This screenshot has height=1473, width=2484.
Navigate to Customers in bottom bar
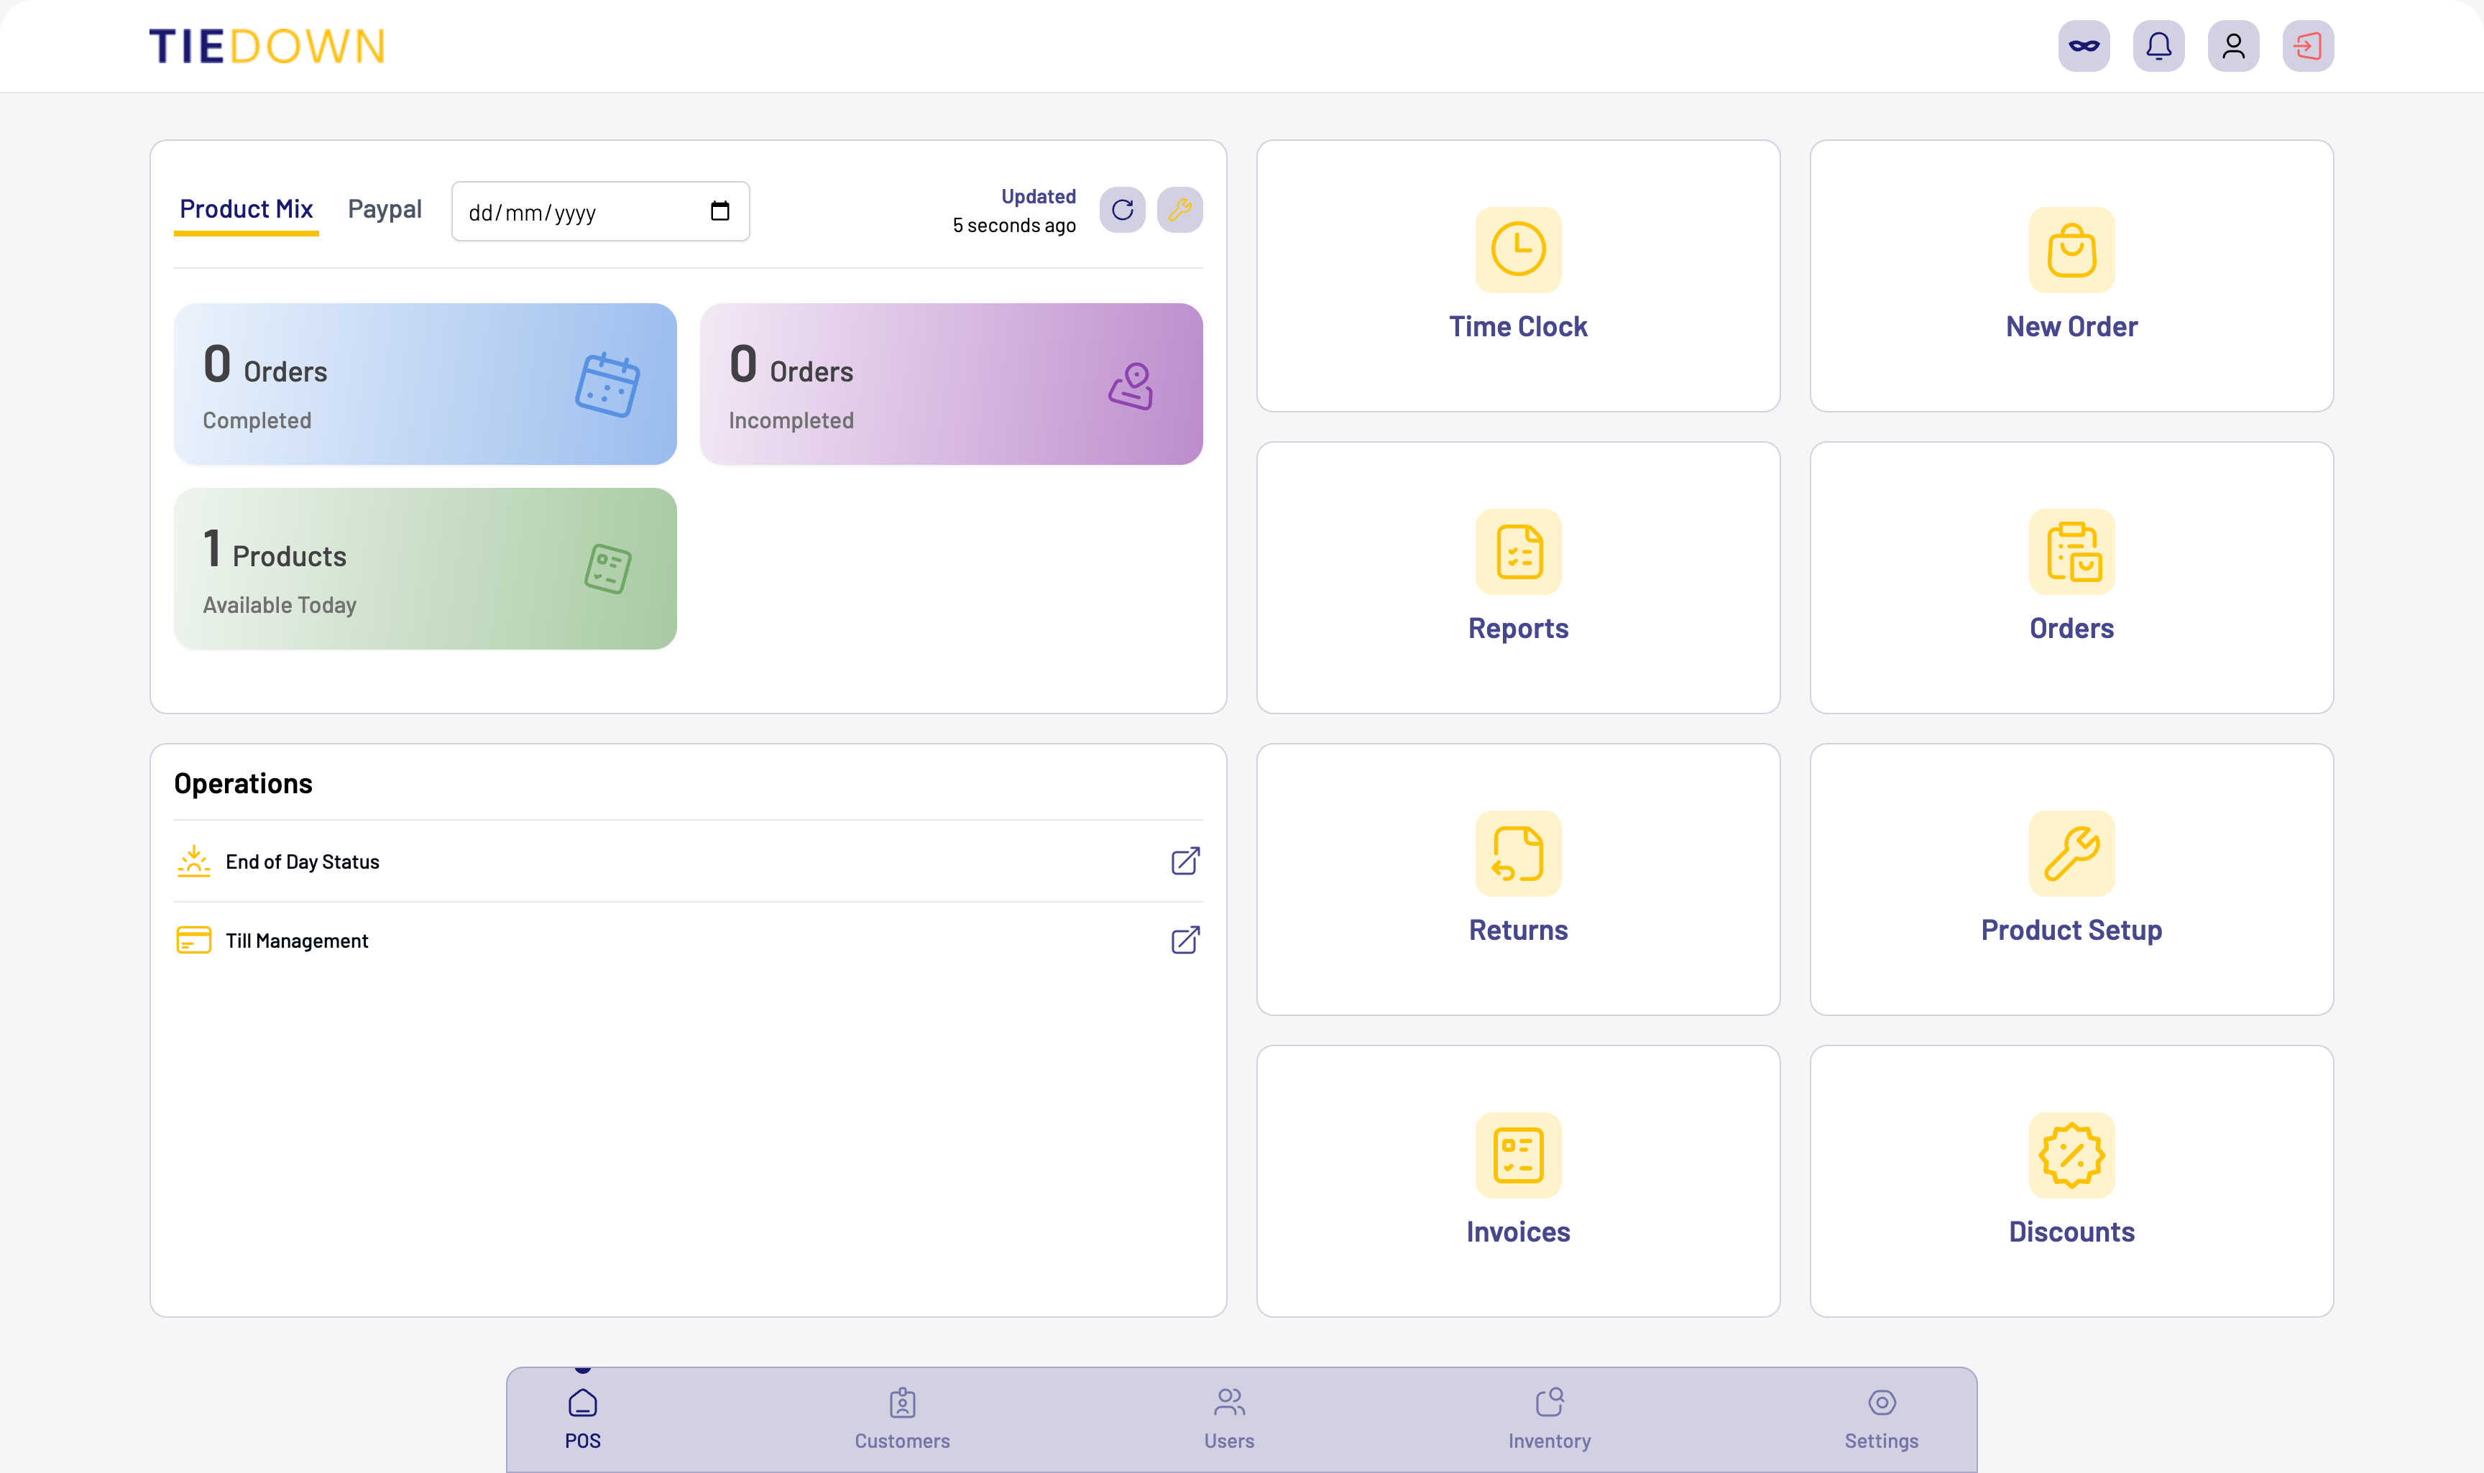point(901,1419)
